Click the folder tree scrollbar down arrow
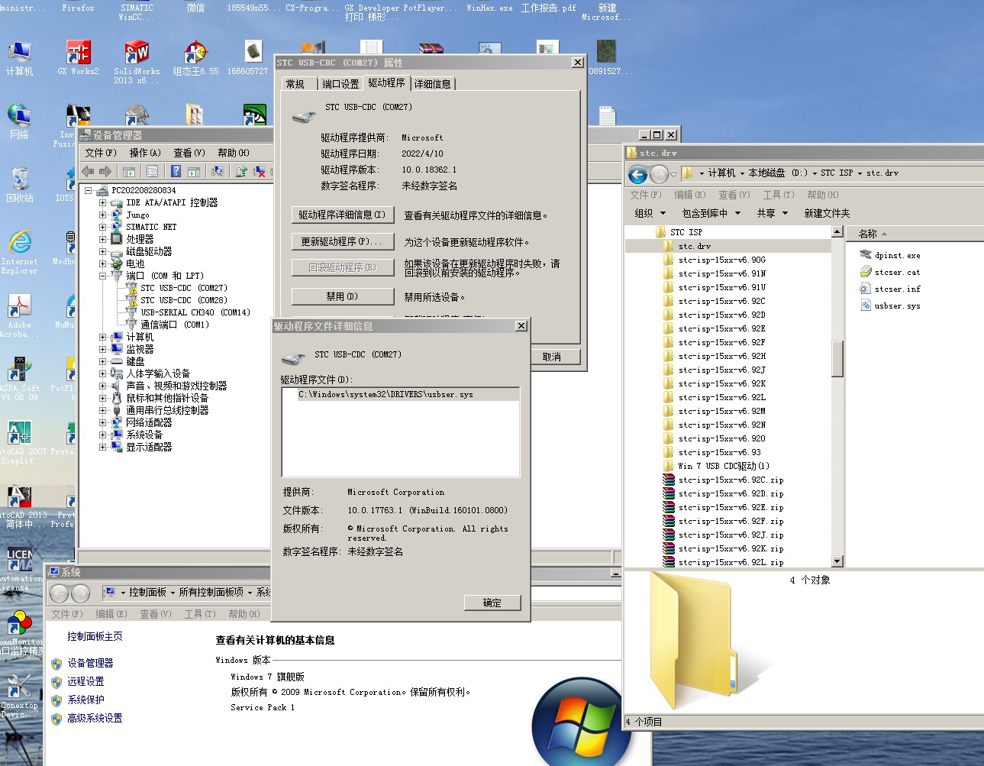 [x=837, y=561]
